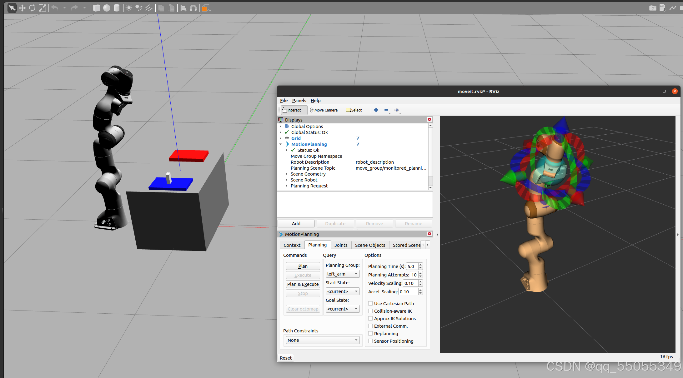Viewport: 683px width, 378px height.
Task: Enable Use Cartesian Path option
Action: point(370,303)
